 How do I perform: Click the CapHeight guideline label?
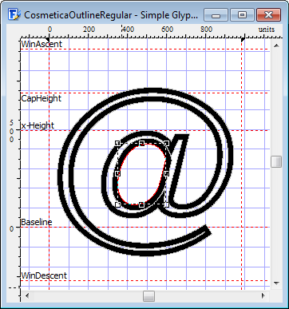coord(42,98)
